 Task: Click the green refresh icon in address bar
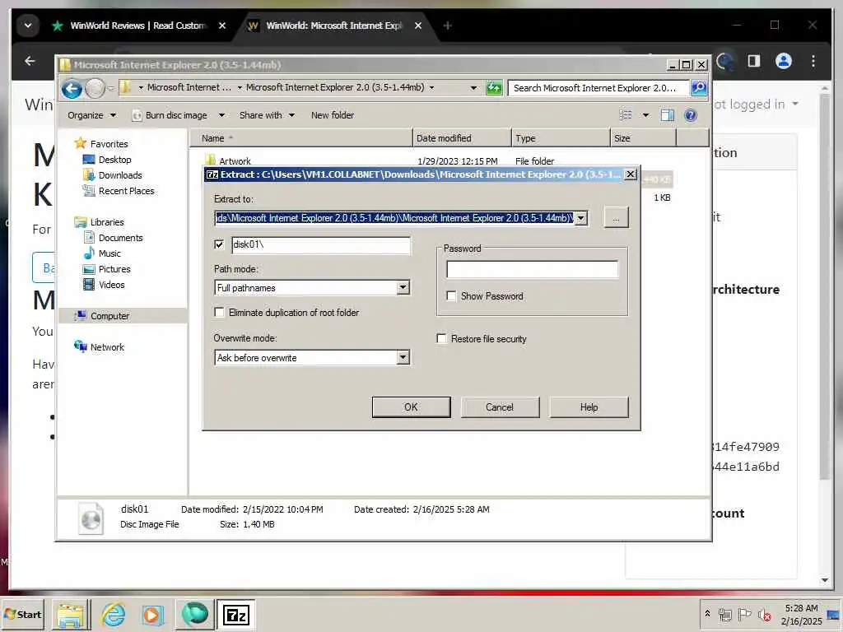click(x=494, y=87)
